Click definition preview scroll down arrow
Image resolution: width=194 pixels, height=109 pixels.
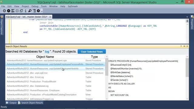coord(187,99)
